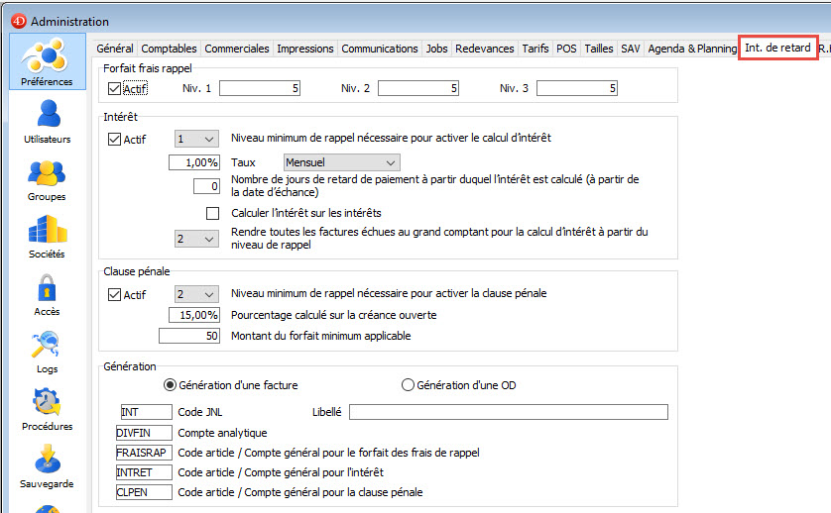This screenshot has height=513, width=831.
Task: Go to the Redevances tab
Action: click(x=484, y=49)
